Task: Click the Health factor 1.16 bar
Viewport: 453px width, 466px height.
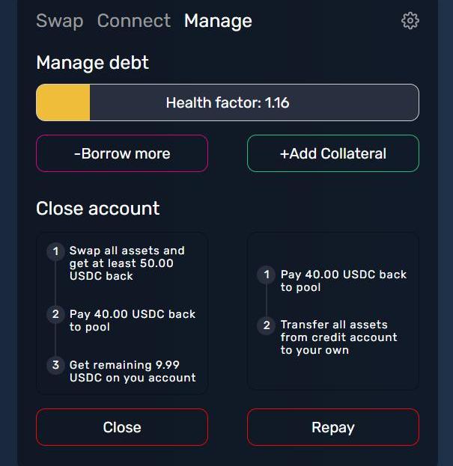Action: 228,102
